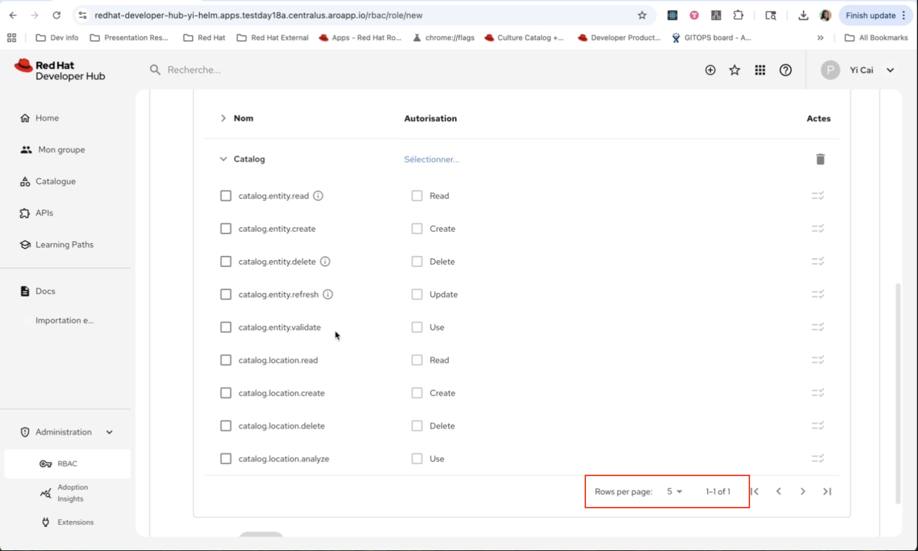This screenshot has height=551, width=918.
Task: Tick the catalog.location.analyze checkbox
Action: pos(226,459)
